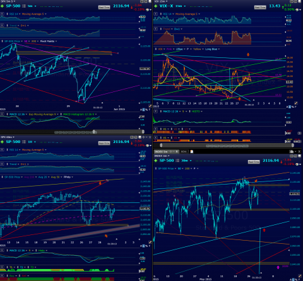
Task: Close RSI 14 pane in SP-500 5m chart
Action: (2, 14)
